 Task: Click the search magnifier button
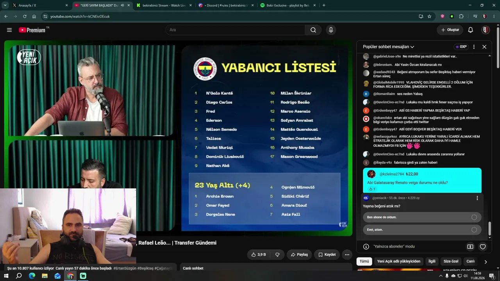313,30
